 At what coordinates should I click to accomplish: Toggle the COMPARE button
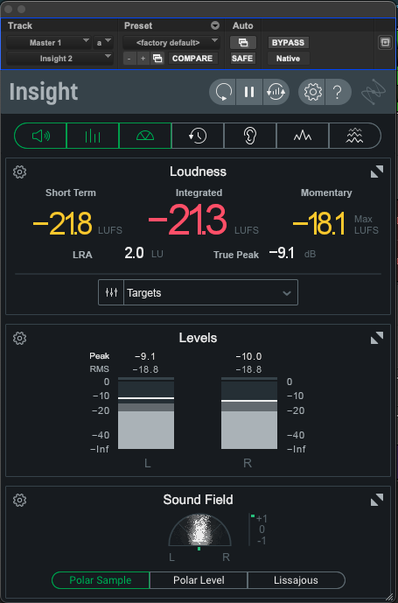click(x=192, y=59)
